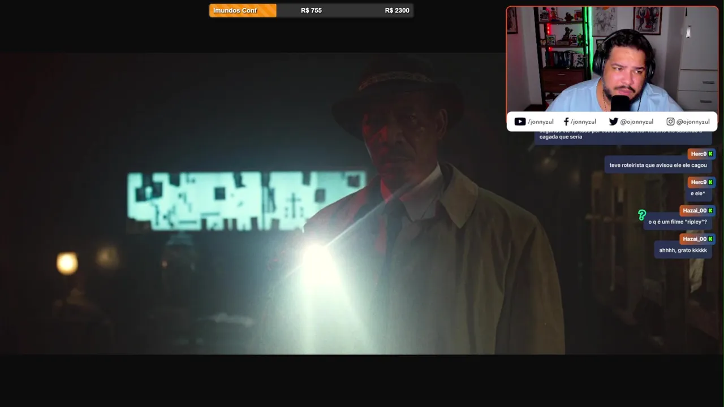Viewport: 724px width, 407px height.
Task: Click Hazai_00 username above "ripley" question
Action: pyautogui.click(x=695, y=210)
